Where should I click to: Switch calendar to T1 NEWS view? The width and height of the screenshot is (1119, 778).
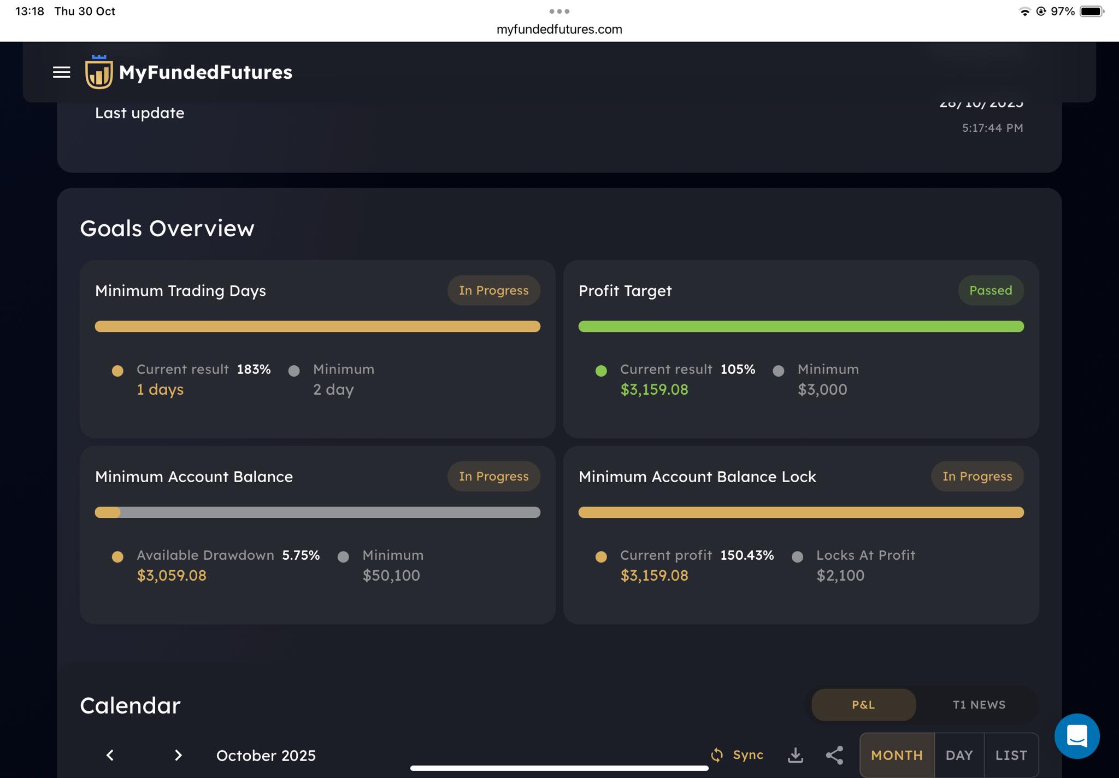click(x=979, y=705)
